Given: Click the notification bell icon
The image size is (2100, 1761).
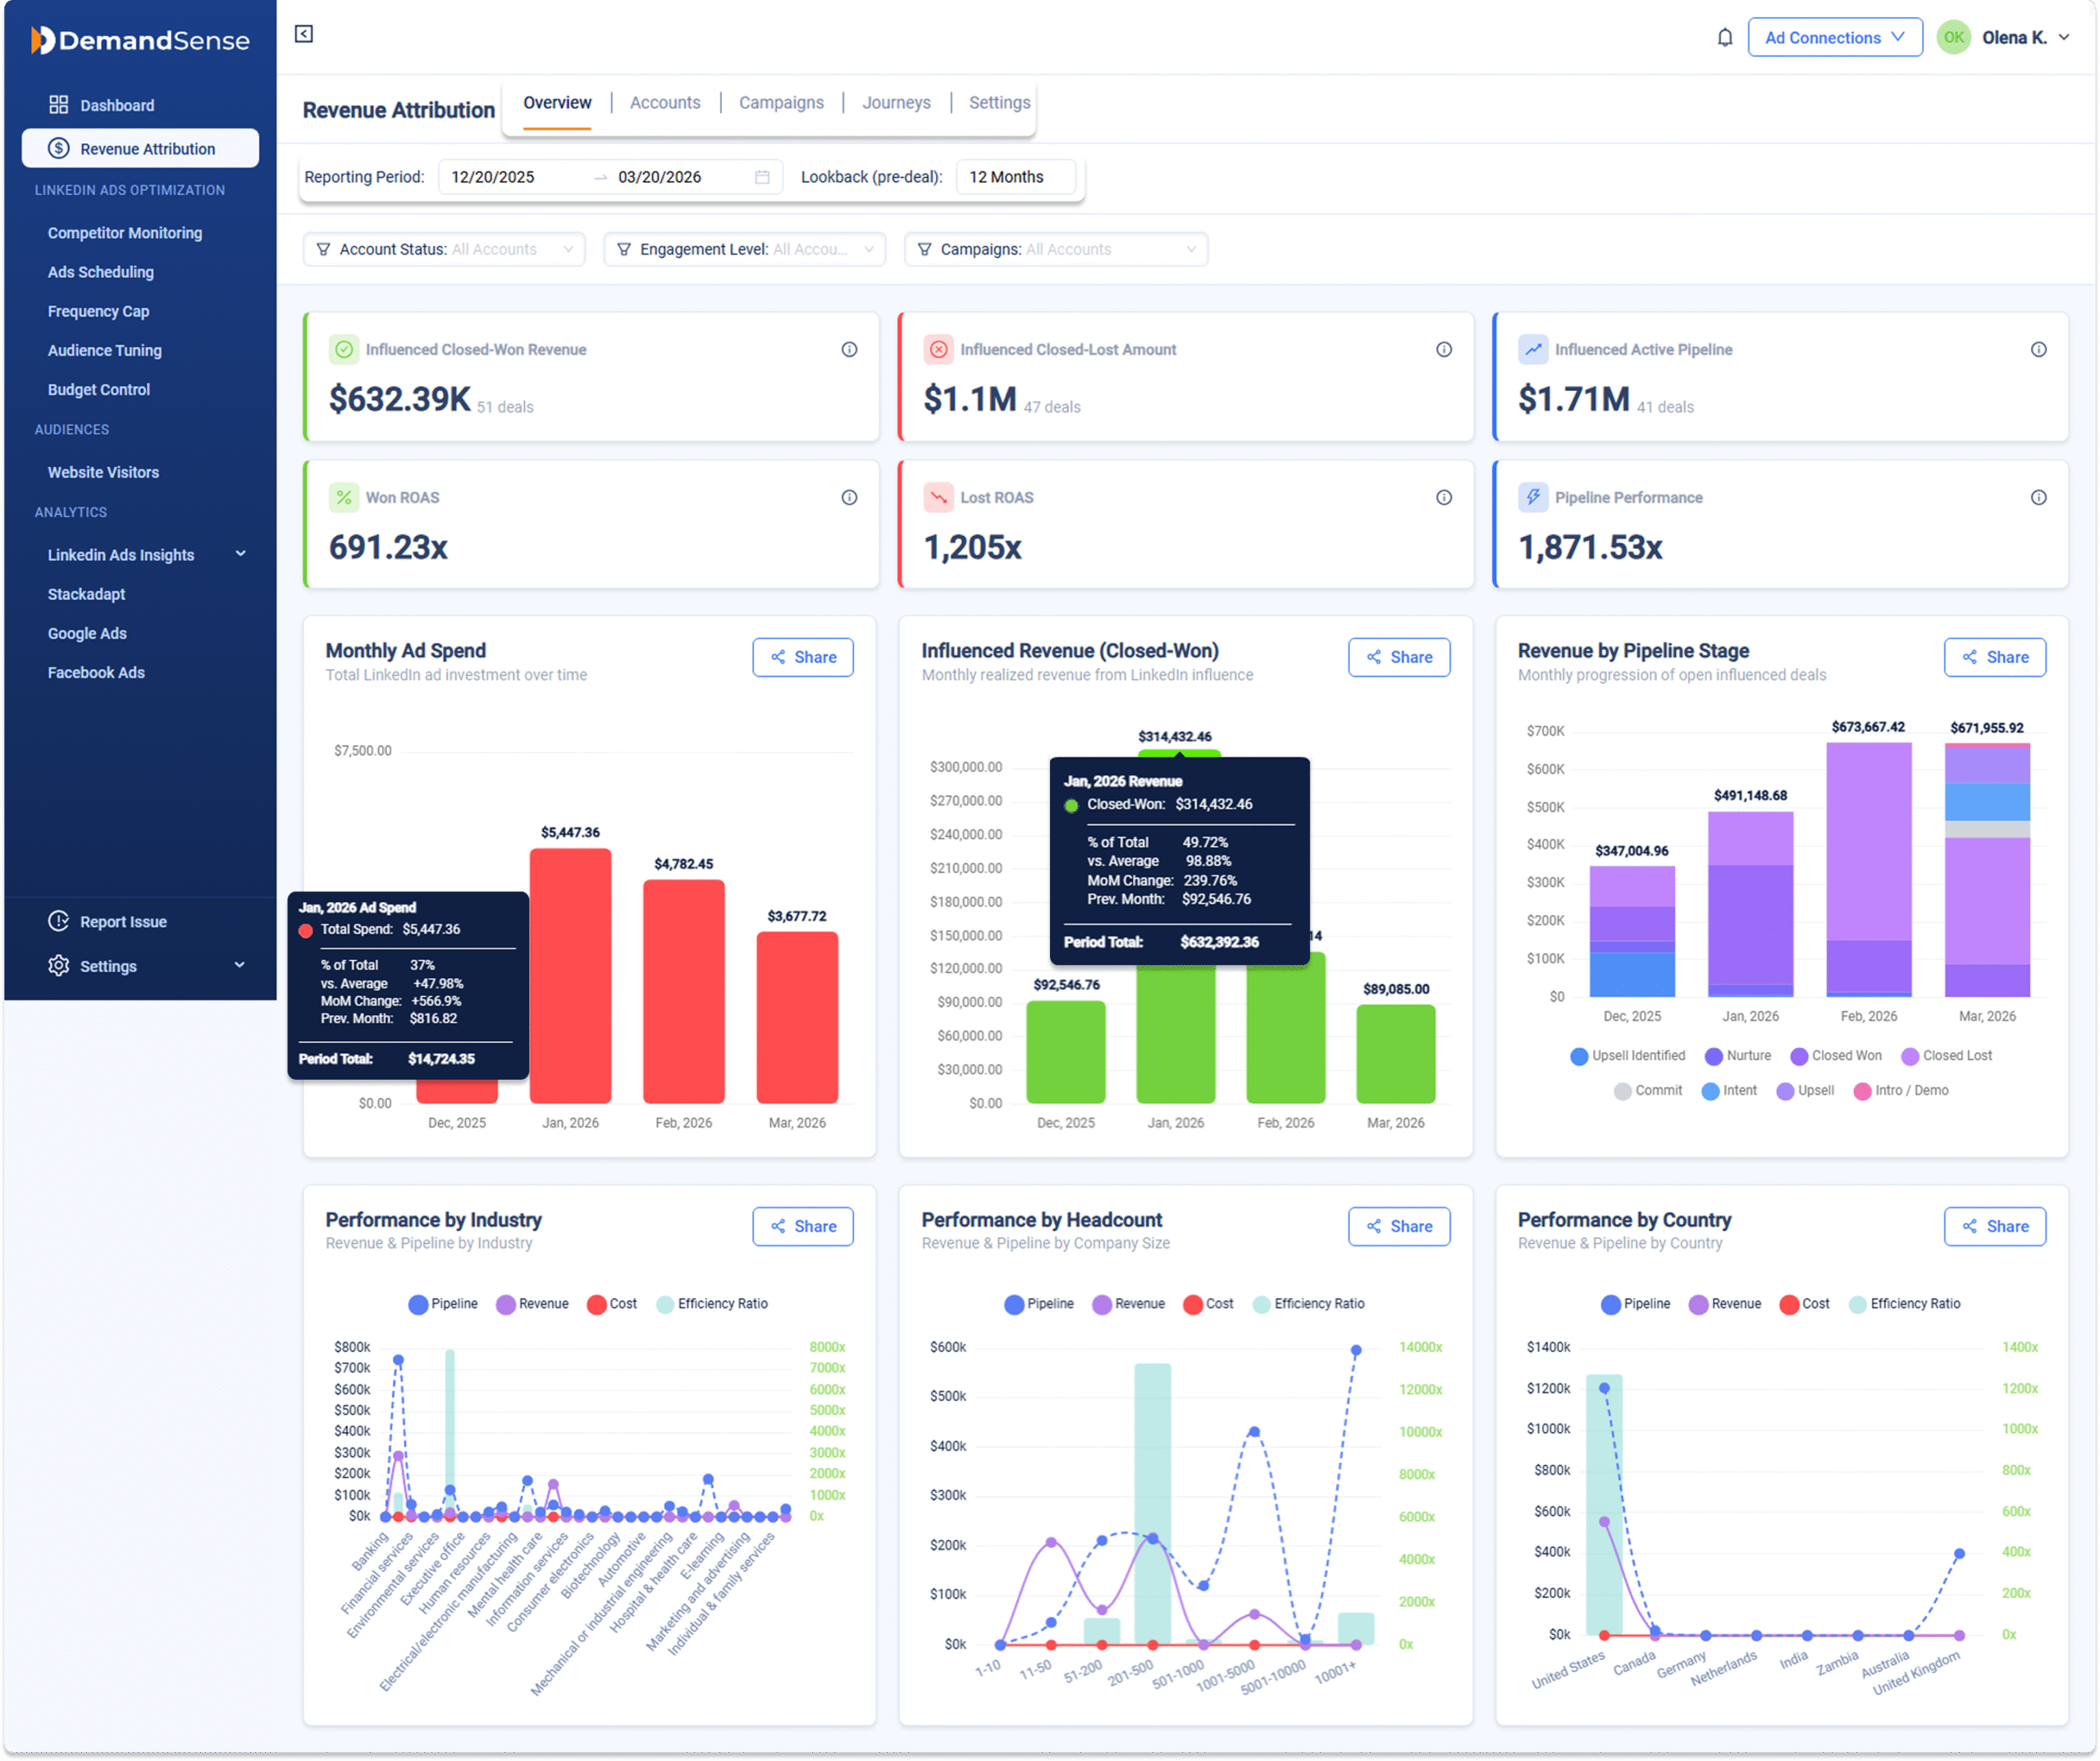Looking at the screenshot, I should click(x=1725, y=38).
